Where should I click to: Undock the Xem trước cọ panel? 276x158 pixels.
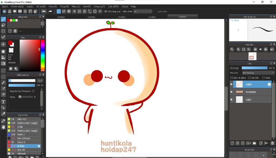pyautogui.click(x=271, y=16)
